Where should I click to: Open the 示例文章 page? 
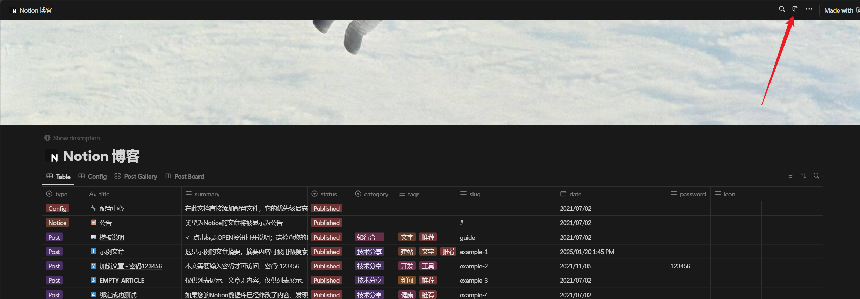112,252
